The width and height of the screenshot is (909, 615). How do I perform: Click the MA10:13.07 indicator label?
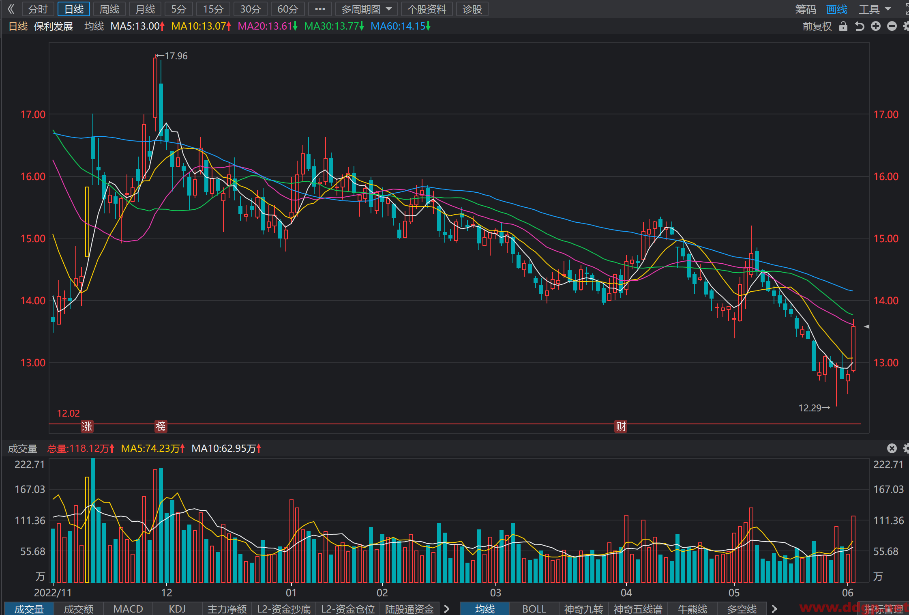pyautogui.click(x=201, y=26)
